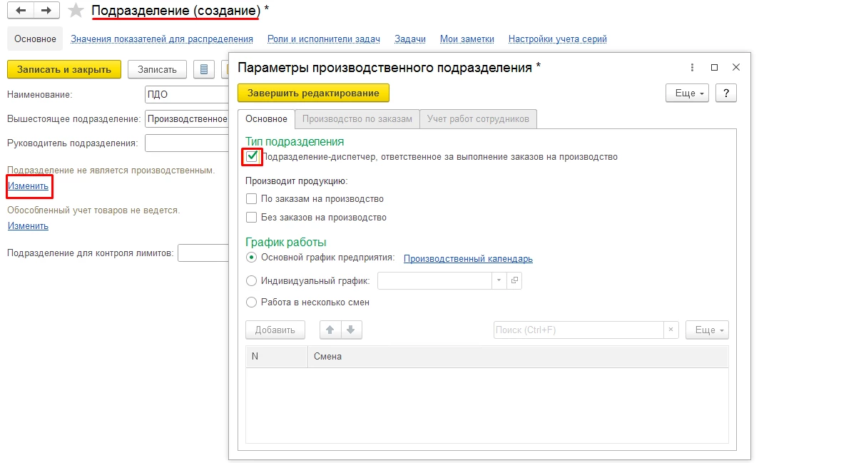Open help with the question mark button

point(725,93)
